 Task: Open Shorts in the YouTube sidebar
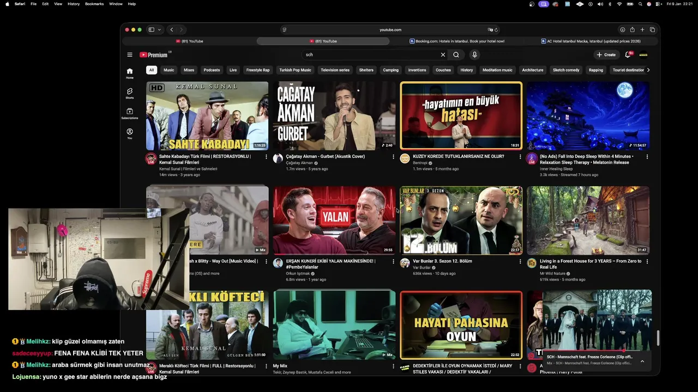(x=130, y=93)
